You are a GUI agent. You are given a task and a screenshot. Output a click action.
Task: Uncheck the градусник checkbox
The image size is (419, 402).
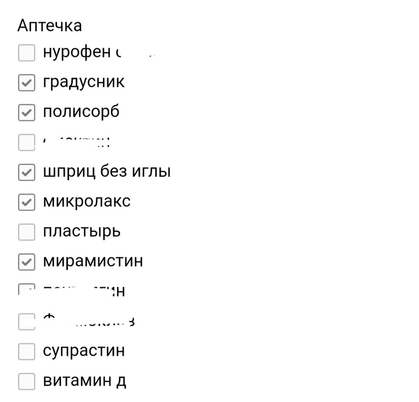pos(27,83)
